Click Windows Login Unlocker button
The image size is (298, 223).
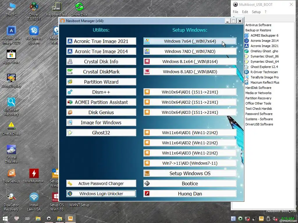pos(101,194)
